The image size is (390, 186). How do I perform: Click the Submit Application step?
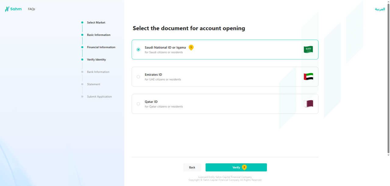pos(99,97)
